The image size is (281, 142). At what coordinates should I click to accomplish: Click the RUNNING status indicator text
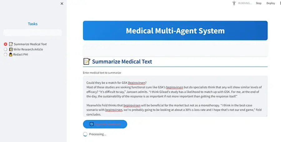pyautogui.click(x=245, y=3)
